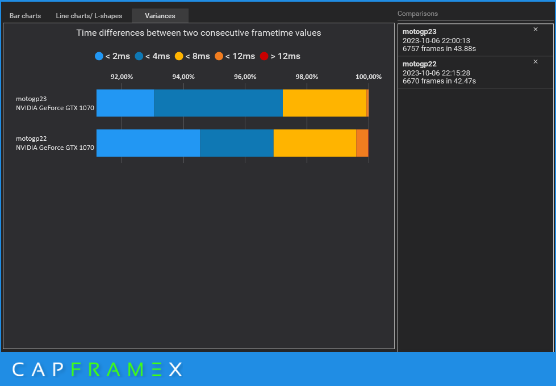Remove motogp23 from comparisons

[x=536, y=30]
